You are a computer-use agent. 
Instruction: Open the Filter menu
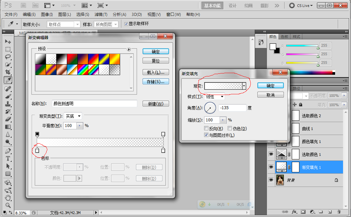point(101,14)
